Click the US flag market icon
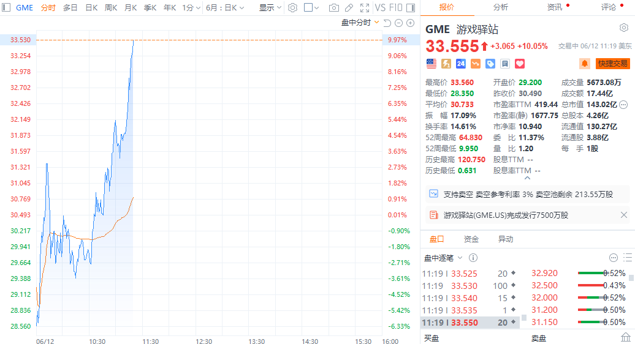This screenshot has width=635, height=344. tap(432, 64)
